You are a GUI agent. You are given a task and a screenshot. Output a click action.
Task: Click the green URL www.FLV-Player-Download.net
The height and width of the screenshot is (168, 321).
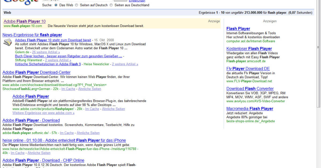tap(249, 81)
